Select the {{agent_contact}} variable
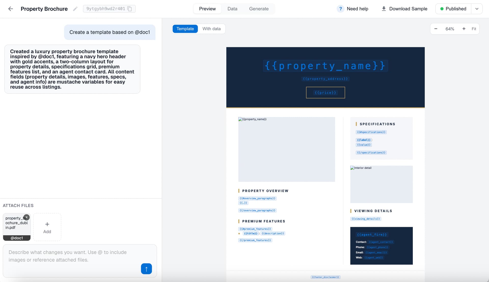 click(381, 242)
